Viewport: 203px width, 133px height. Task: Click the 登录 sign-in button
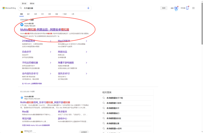coord(164,8)
